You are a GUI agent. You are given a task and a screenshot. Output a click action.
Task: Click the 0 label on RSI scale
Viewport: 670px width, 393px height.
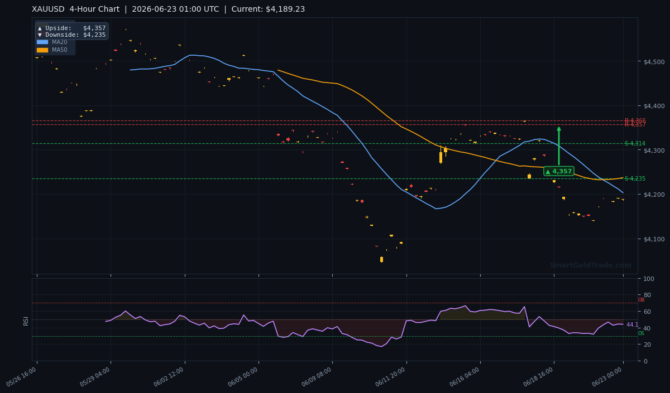(645, 361)
